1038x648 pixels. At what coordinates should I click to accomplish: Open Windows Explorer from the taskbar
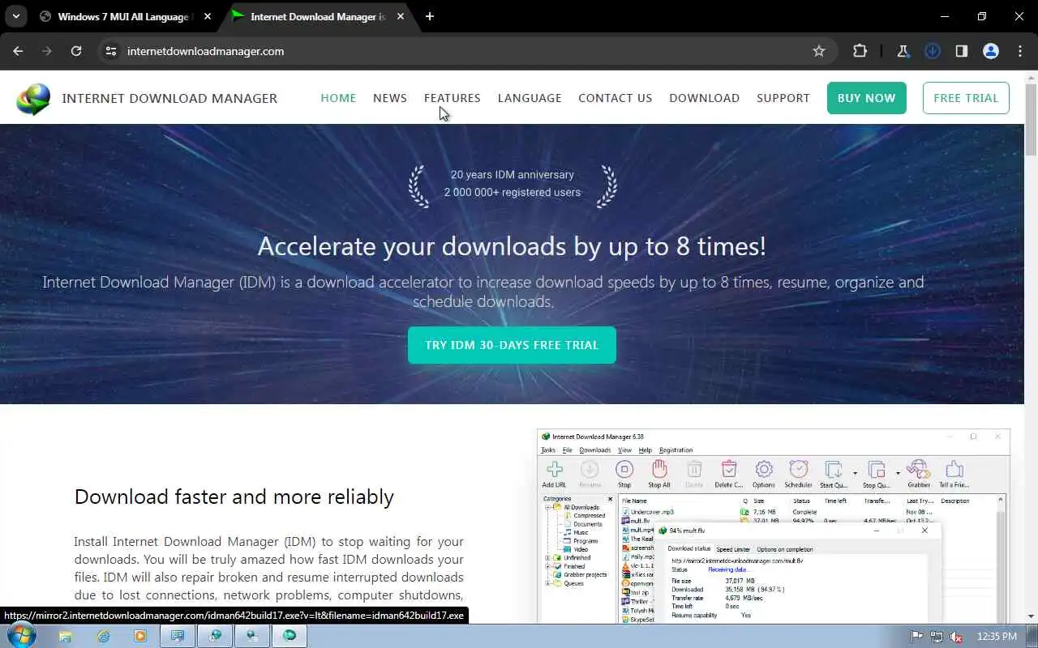65,637
